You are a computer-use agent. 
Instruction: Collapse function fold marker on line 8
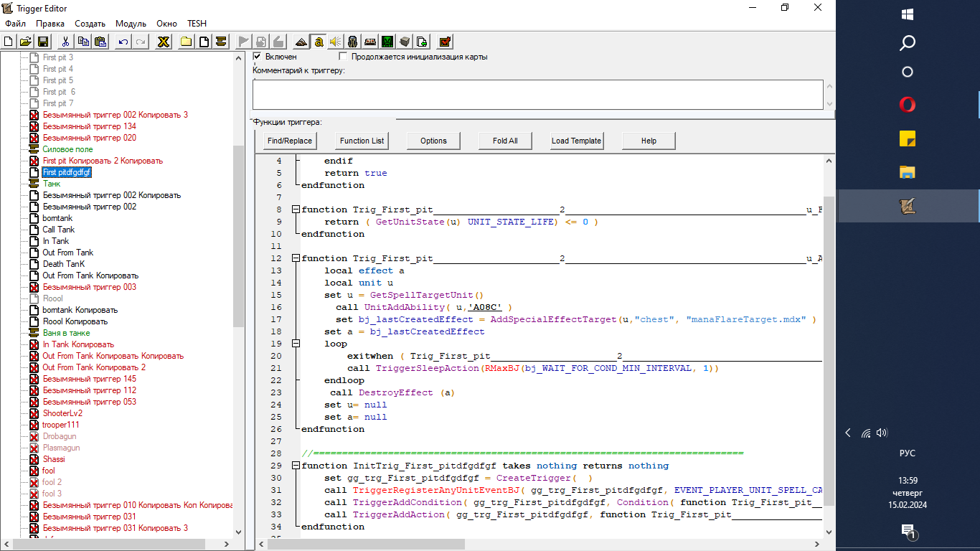click(x=295, y=209)
